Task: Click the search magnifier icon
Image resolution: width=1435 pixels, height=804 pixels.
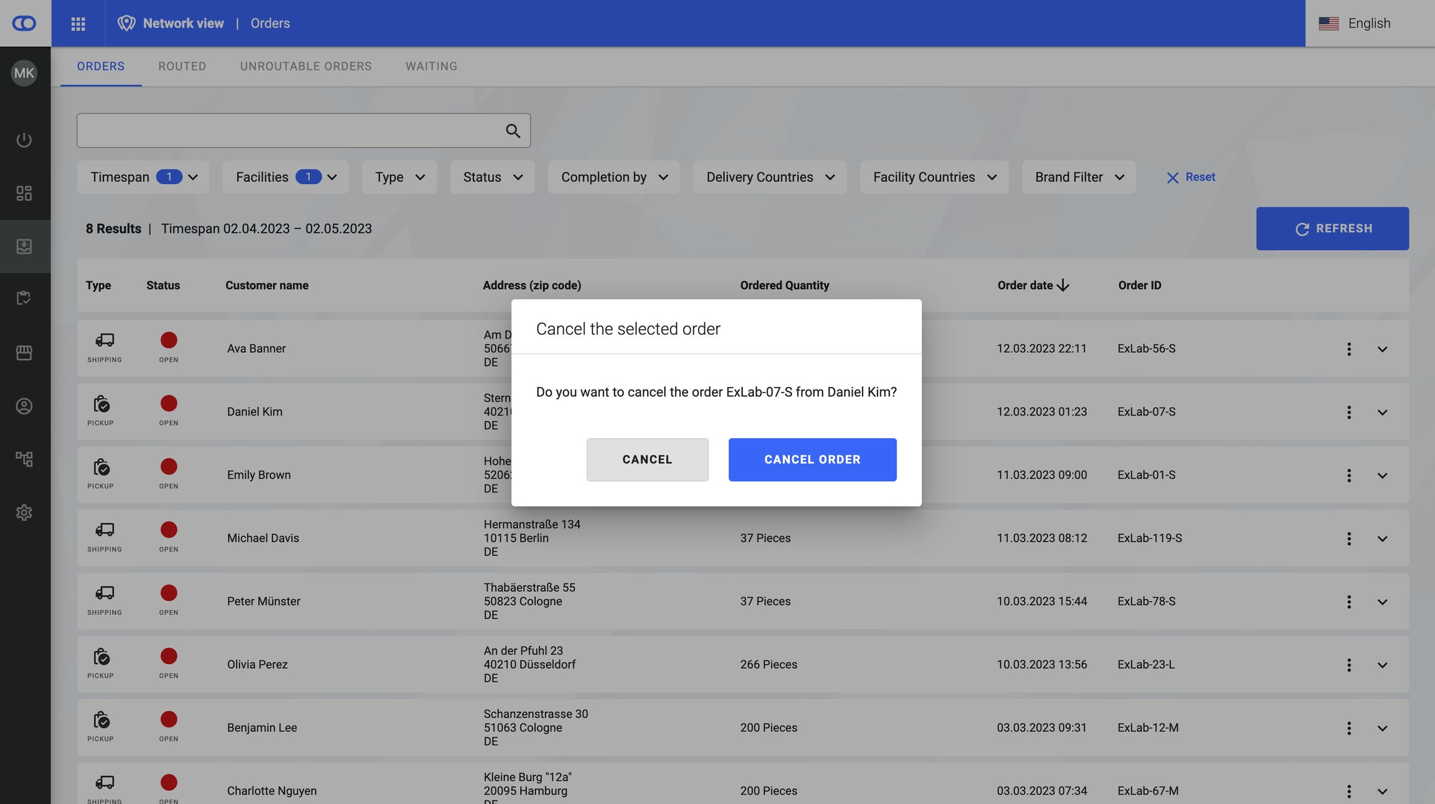Action: [513, 131]
